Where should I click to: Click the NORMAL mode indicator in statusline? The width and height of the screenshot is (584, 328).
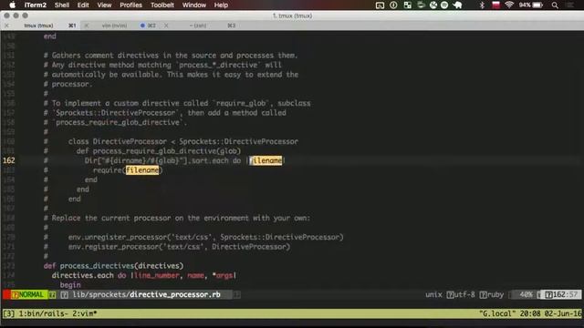point(31,294)
